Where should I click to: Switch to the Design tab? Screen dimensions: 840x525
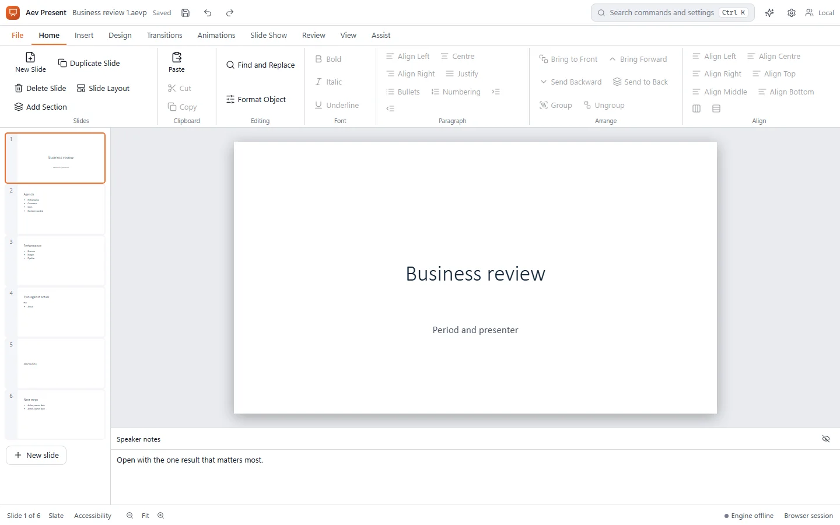(120, 35)
